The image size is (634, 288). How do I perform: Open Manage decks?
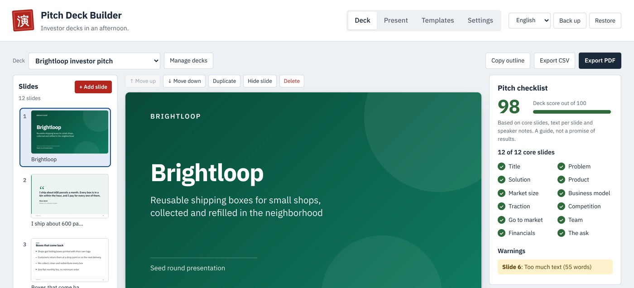click(188, 61)
